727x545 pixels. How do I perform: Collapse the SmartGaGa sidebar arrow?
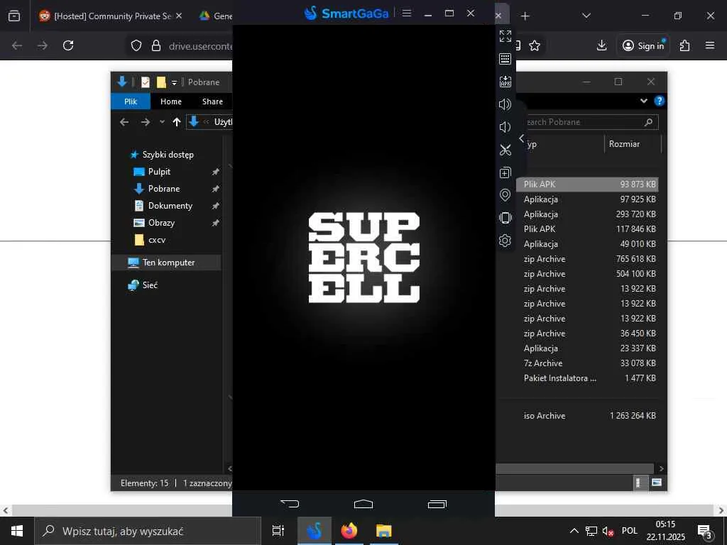[522, 138]
